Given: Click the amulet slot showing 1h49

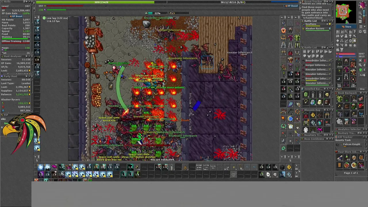Looking at the screenshot, I should (339, 65).
